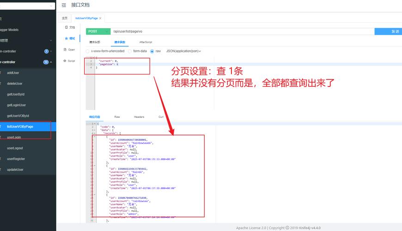The height and width of the screenshot is (231, 402).
Task: Click the "userRole": "admin" line
Action: click(124, 214)
